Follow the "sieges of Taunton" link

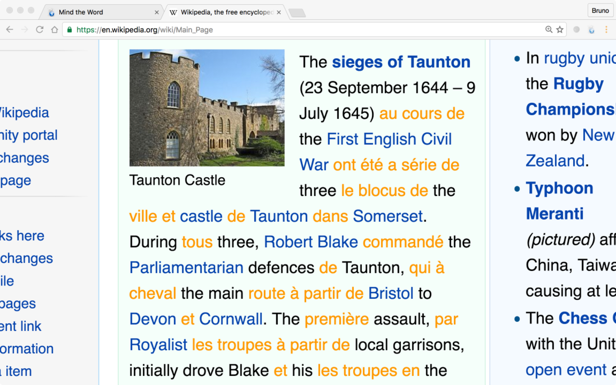[401, 62]
